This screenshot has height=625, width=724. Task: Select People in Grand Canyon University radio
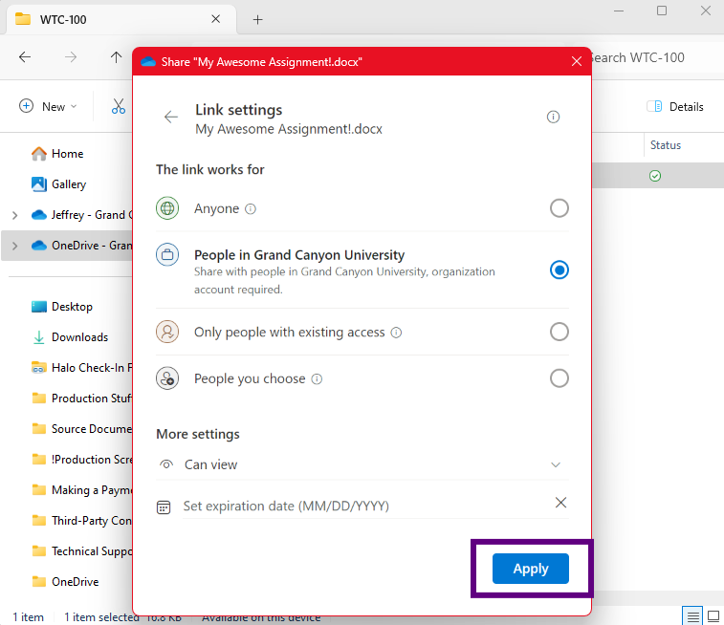559,269
